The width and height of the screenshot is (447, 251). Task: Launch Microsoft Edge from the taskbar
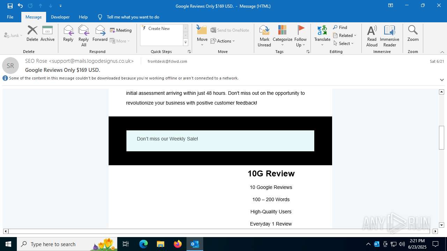click(x=144, y=244)
